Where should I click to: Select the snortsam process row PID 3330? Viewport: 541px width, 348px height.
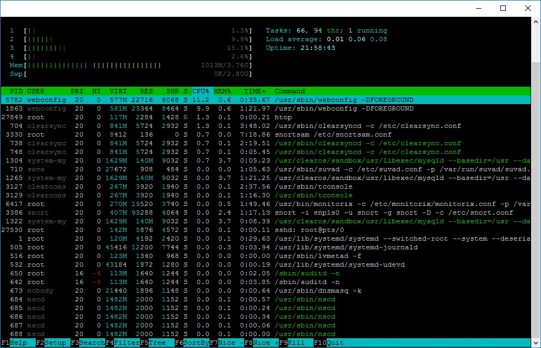266,134
